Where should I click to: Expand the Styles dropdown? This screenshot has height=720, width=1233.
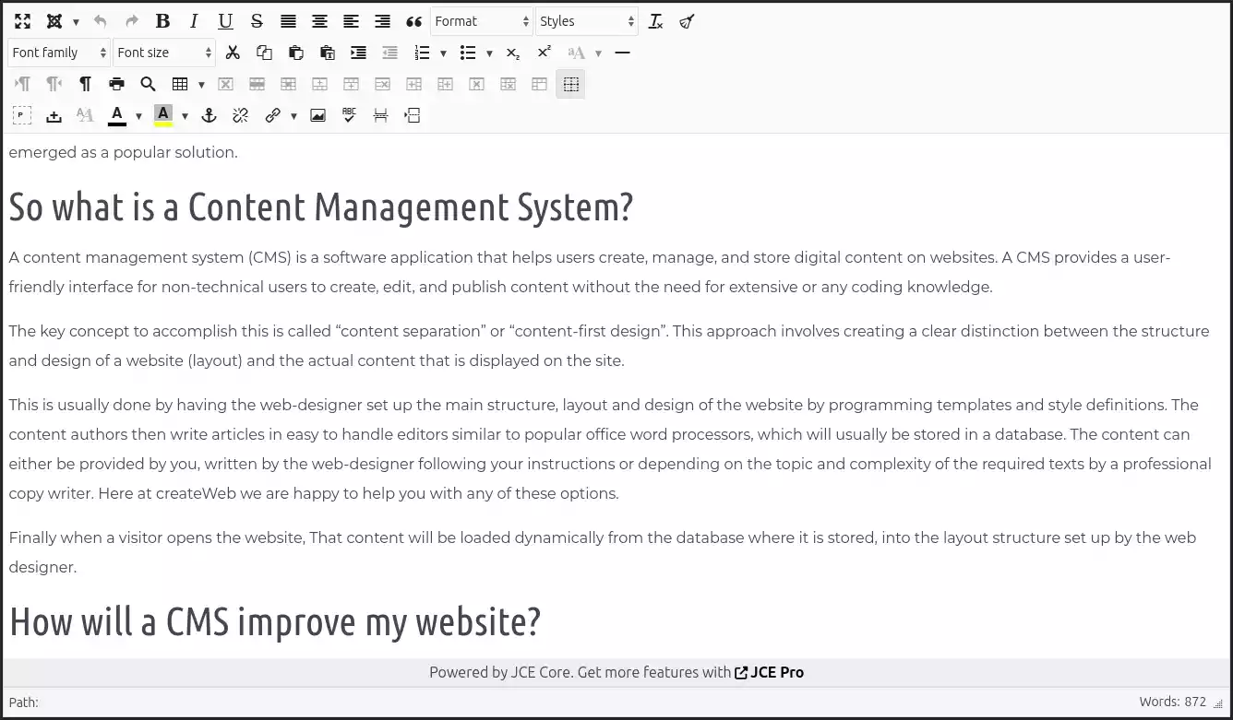point(586,21)
